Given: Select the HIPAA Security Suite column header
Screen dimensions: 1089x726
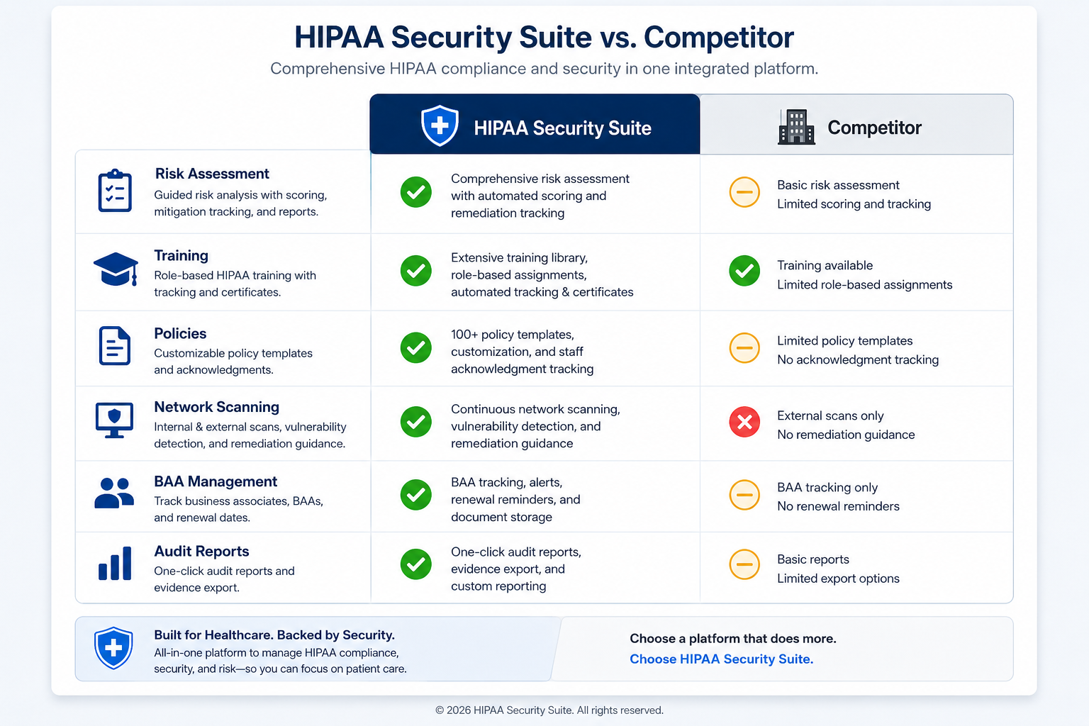Looking at the screenshot, I should coord(535,124).
